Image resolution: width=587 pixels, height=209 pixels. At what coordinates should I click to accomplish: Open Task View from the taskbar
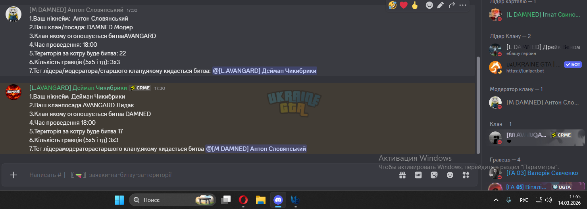point(226,200)
